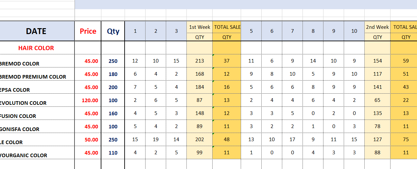417x169 pixels.
Task: Select the DATE header cell
Action: tap(36, 31)
